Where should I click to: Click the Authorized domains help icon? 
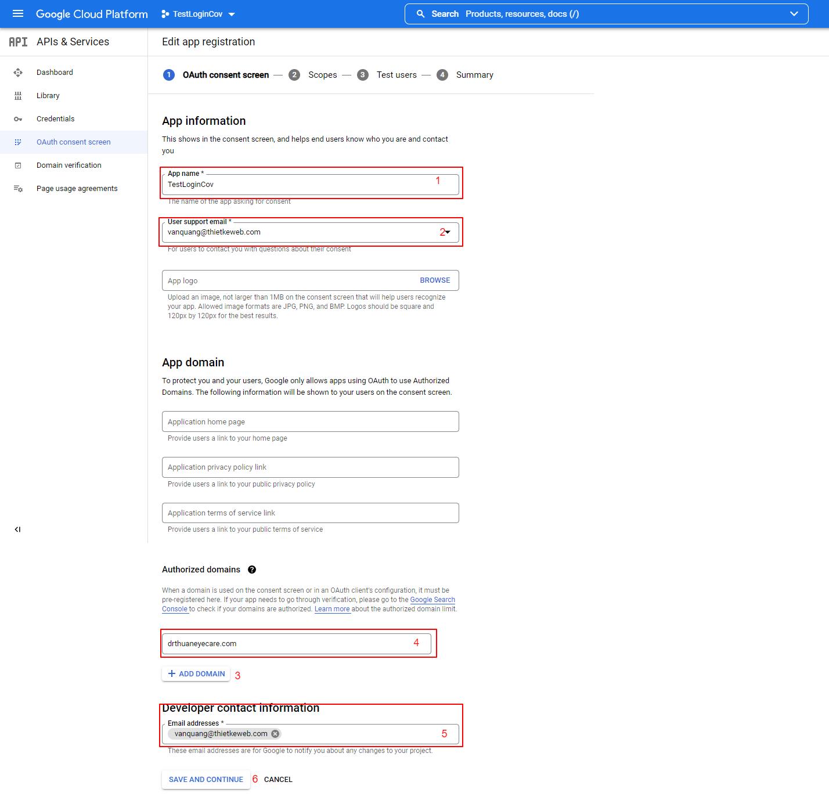pos(252,570)
